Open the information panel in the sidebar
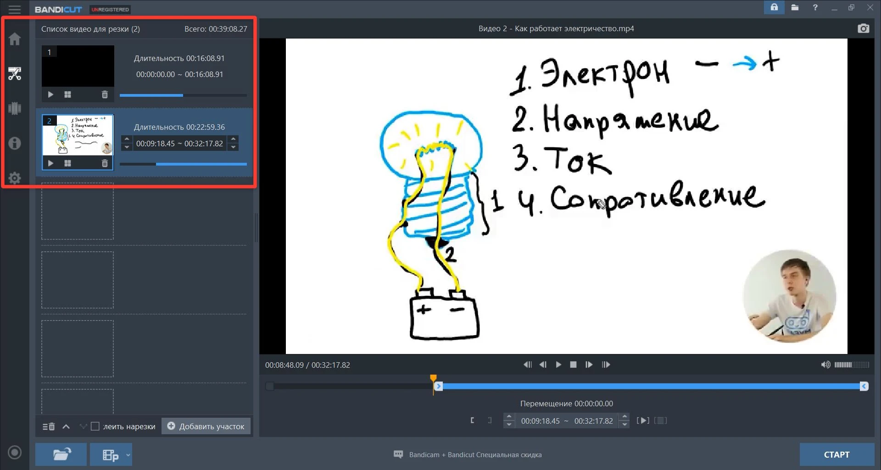Viewport: 881px width, 470px height. [15, 143]
